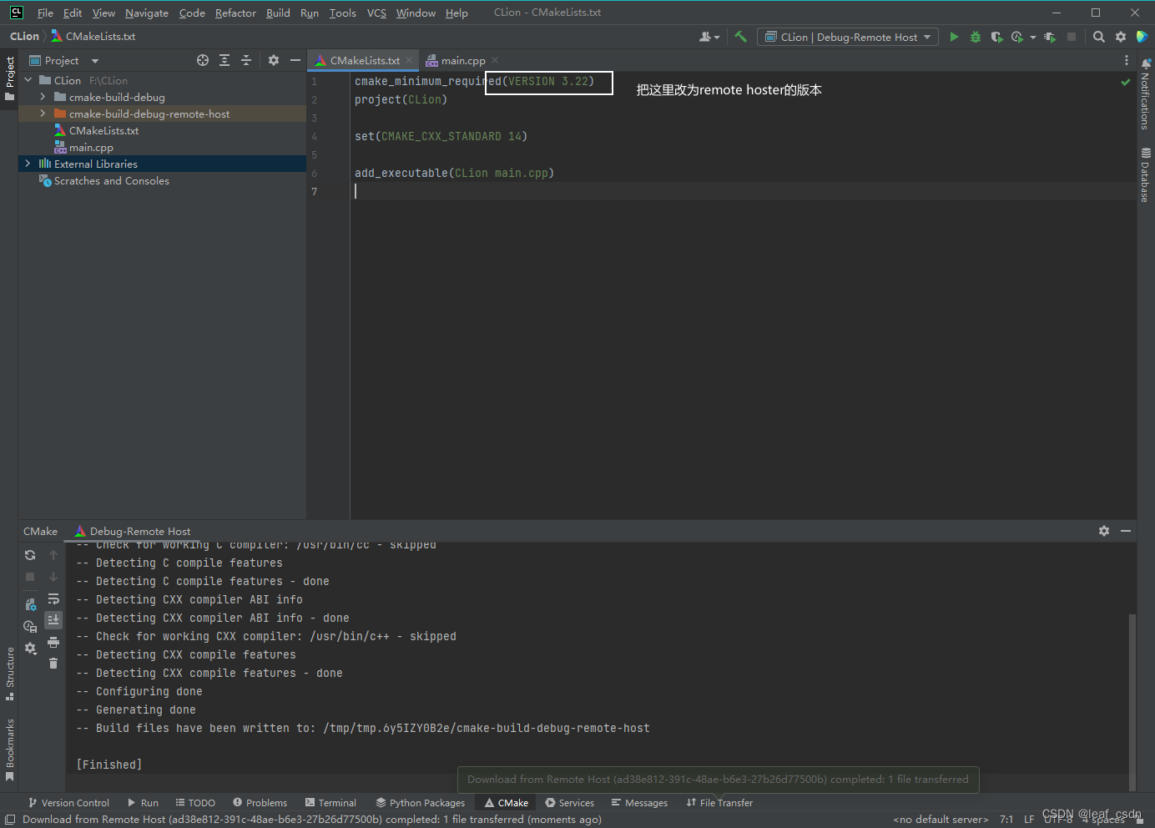Run with Coverage using the shield icon
Viewport: 1155px width, 828px height.
996,36
